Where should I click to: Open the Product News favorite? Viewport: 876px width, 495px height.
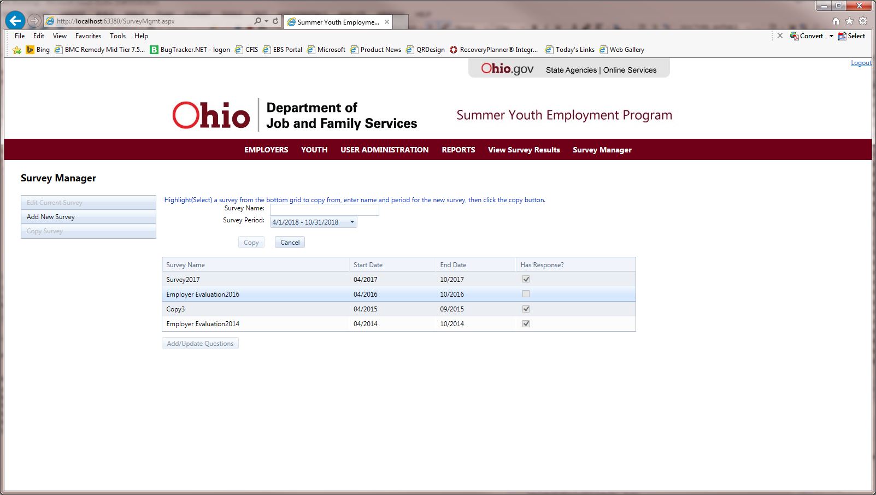click(x=375, y=50)
